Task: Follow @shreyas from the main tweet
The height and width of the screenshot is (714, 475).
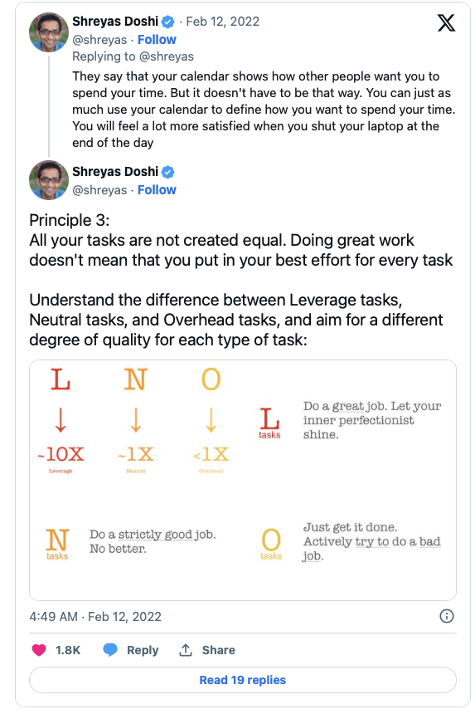Action: click(157, 190)
